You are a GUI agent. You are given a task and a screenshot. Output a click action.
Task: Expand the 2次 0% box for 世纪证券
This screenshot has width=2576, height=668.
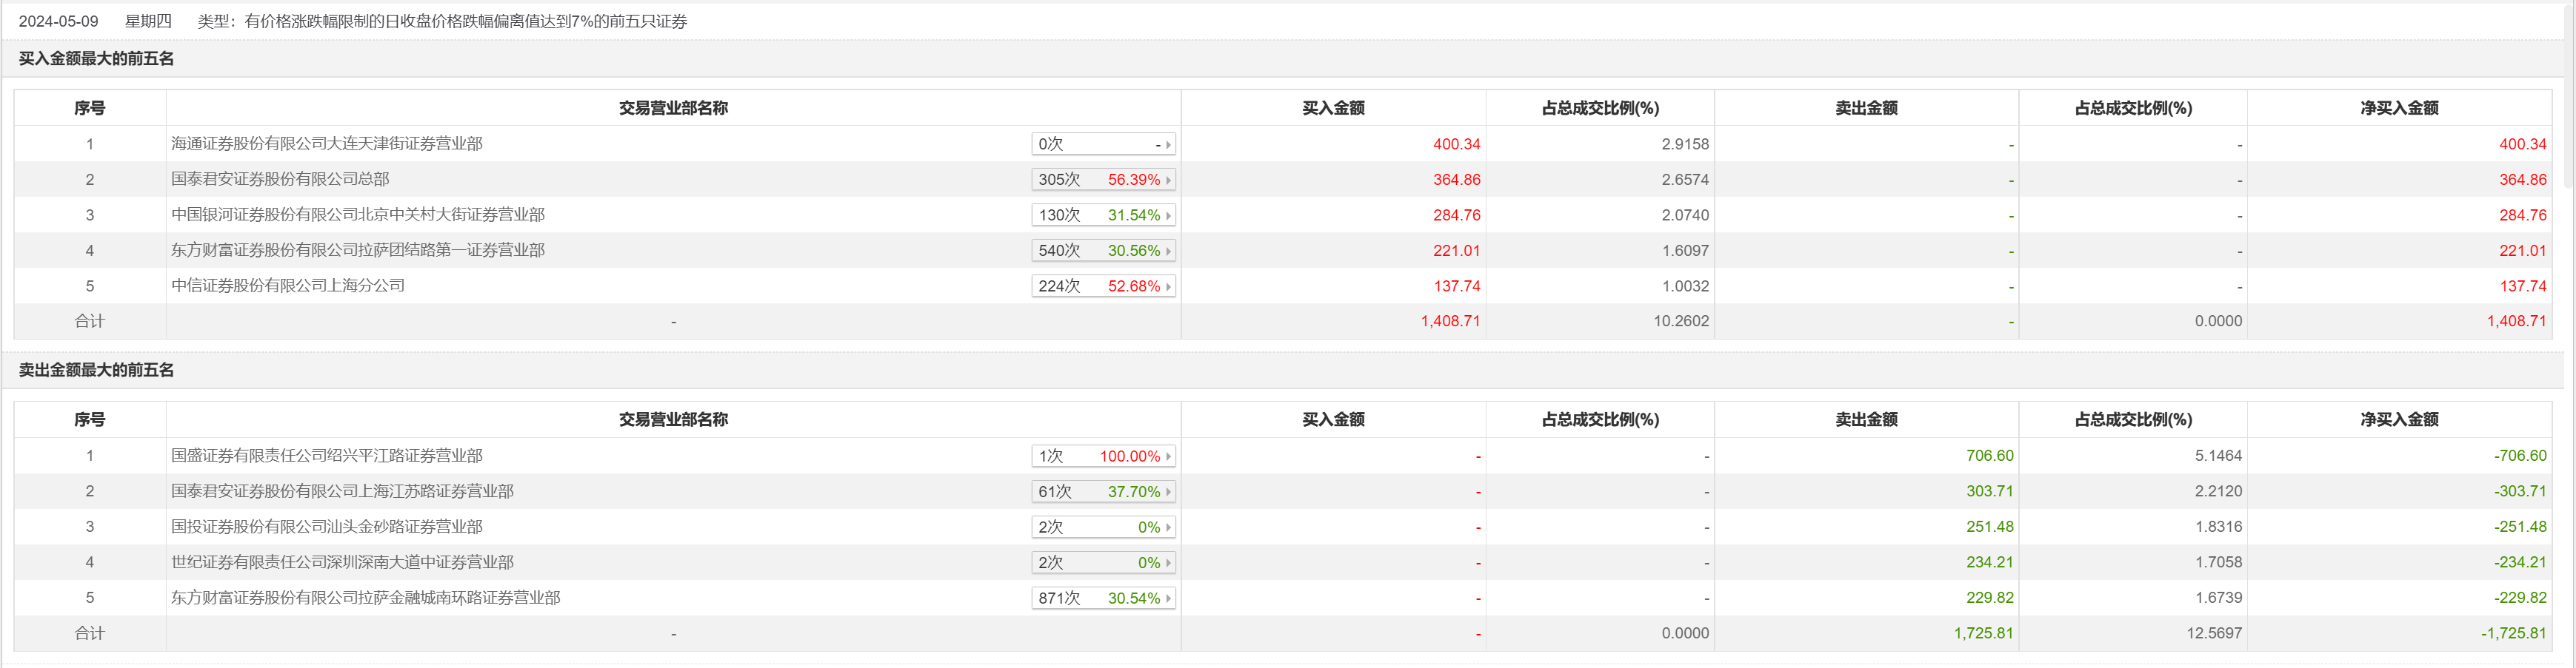[x=1103, y=563]
